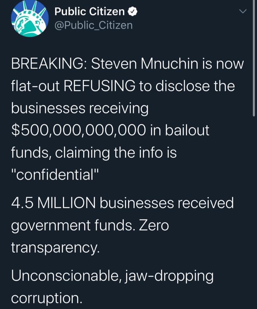Click the word "Zero" in second paragraph
The width and height of the screenshot is (257, 309).
point(154,226)
